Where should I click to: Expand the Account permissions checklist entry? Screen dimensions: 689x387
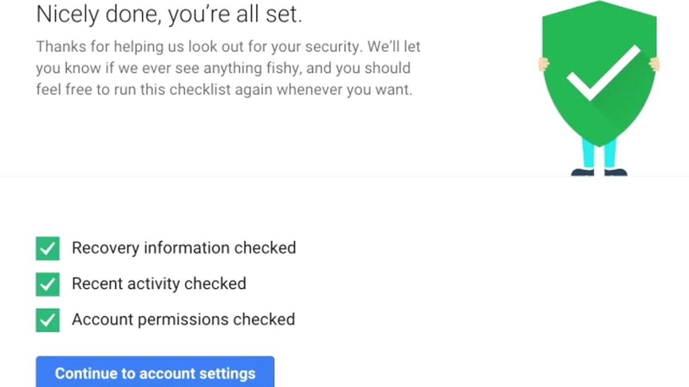pyautogui.click(x=183, y=320)
